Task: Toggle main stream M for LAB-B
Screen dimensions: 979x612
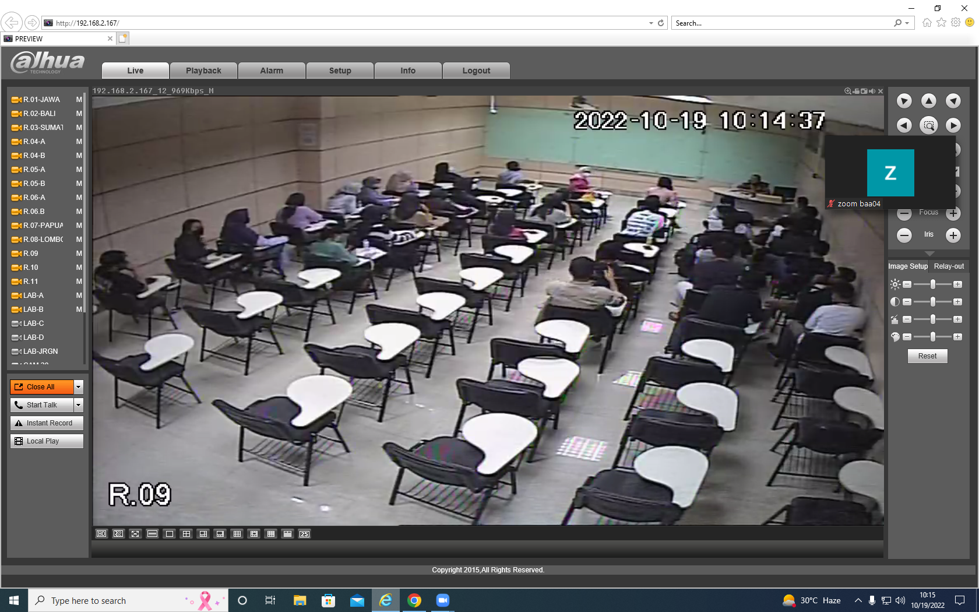Action: [x=79, y=309]
